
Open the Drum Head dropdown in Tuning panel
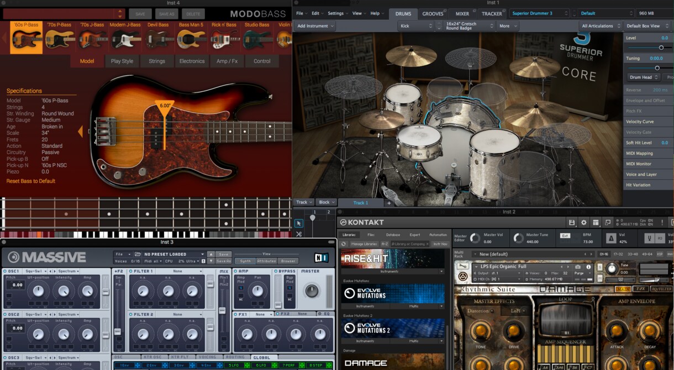[x=644, y=77]
